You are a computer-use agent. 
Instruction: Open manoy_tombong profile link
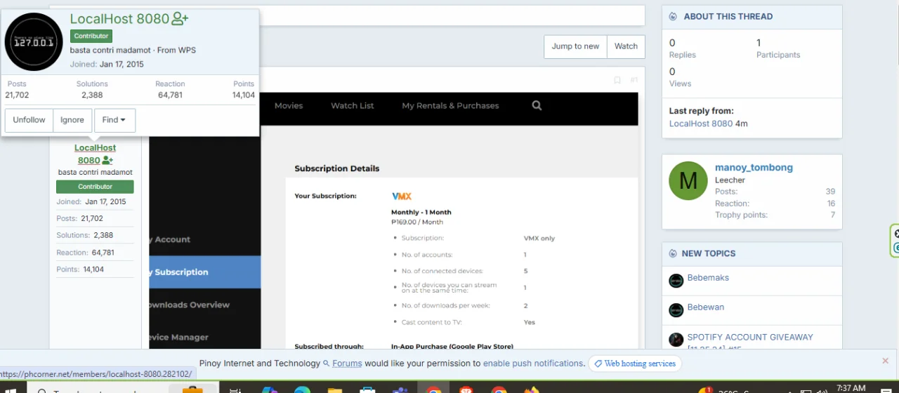click(754, 167)
